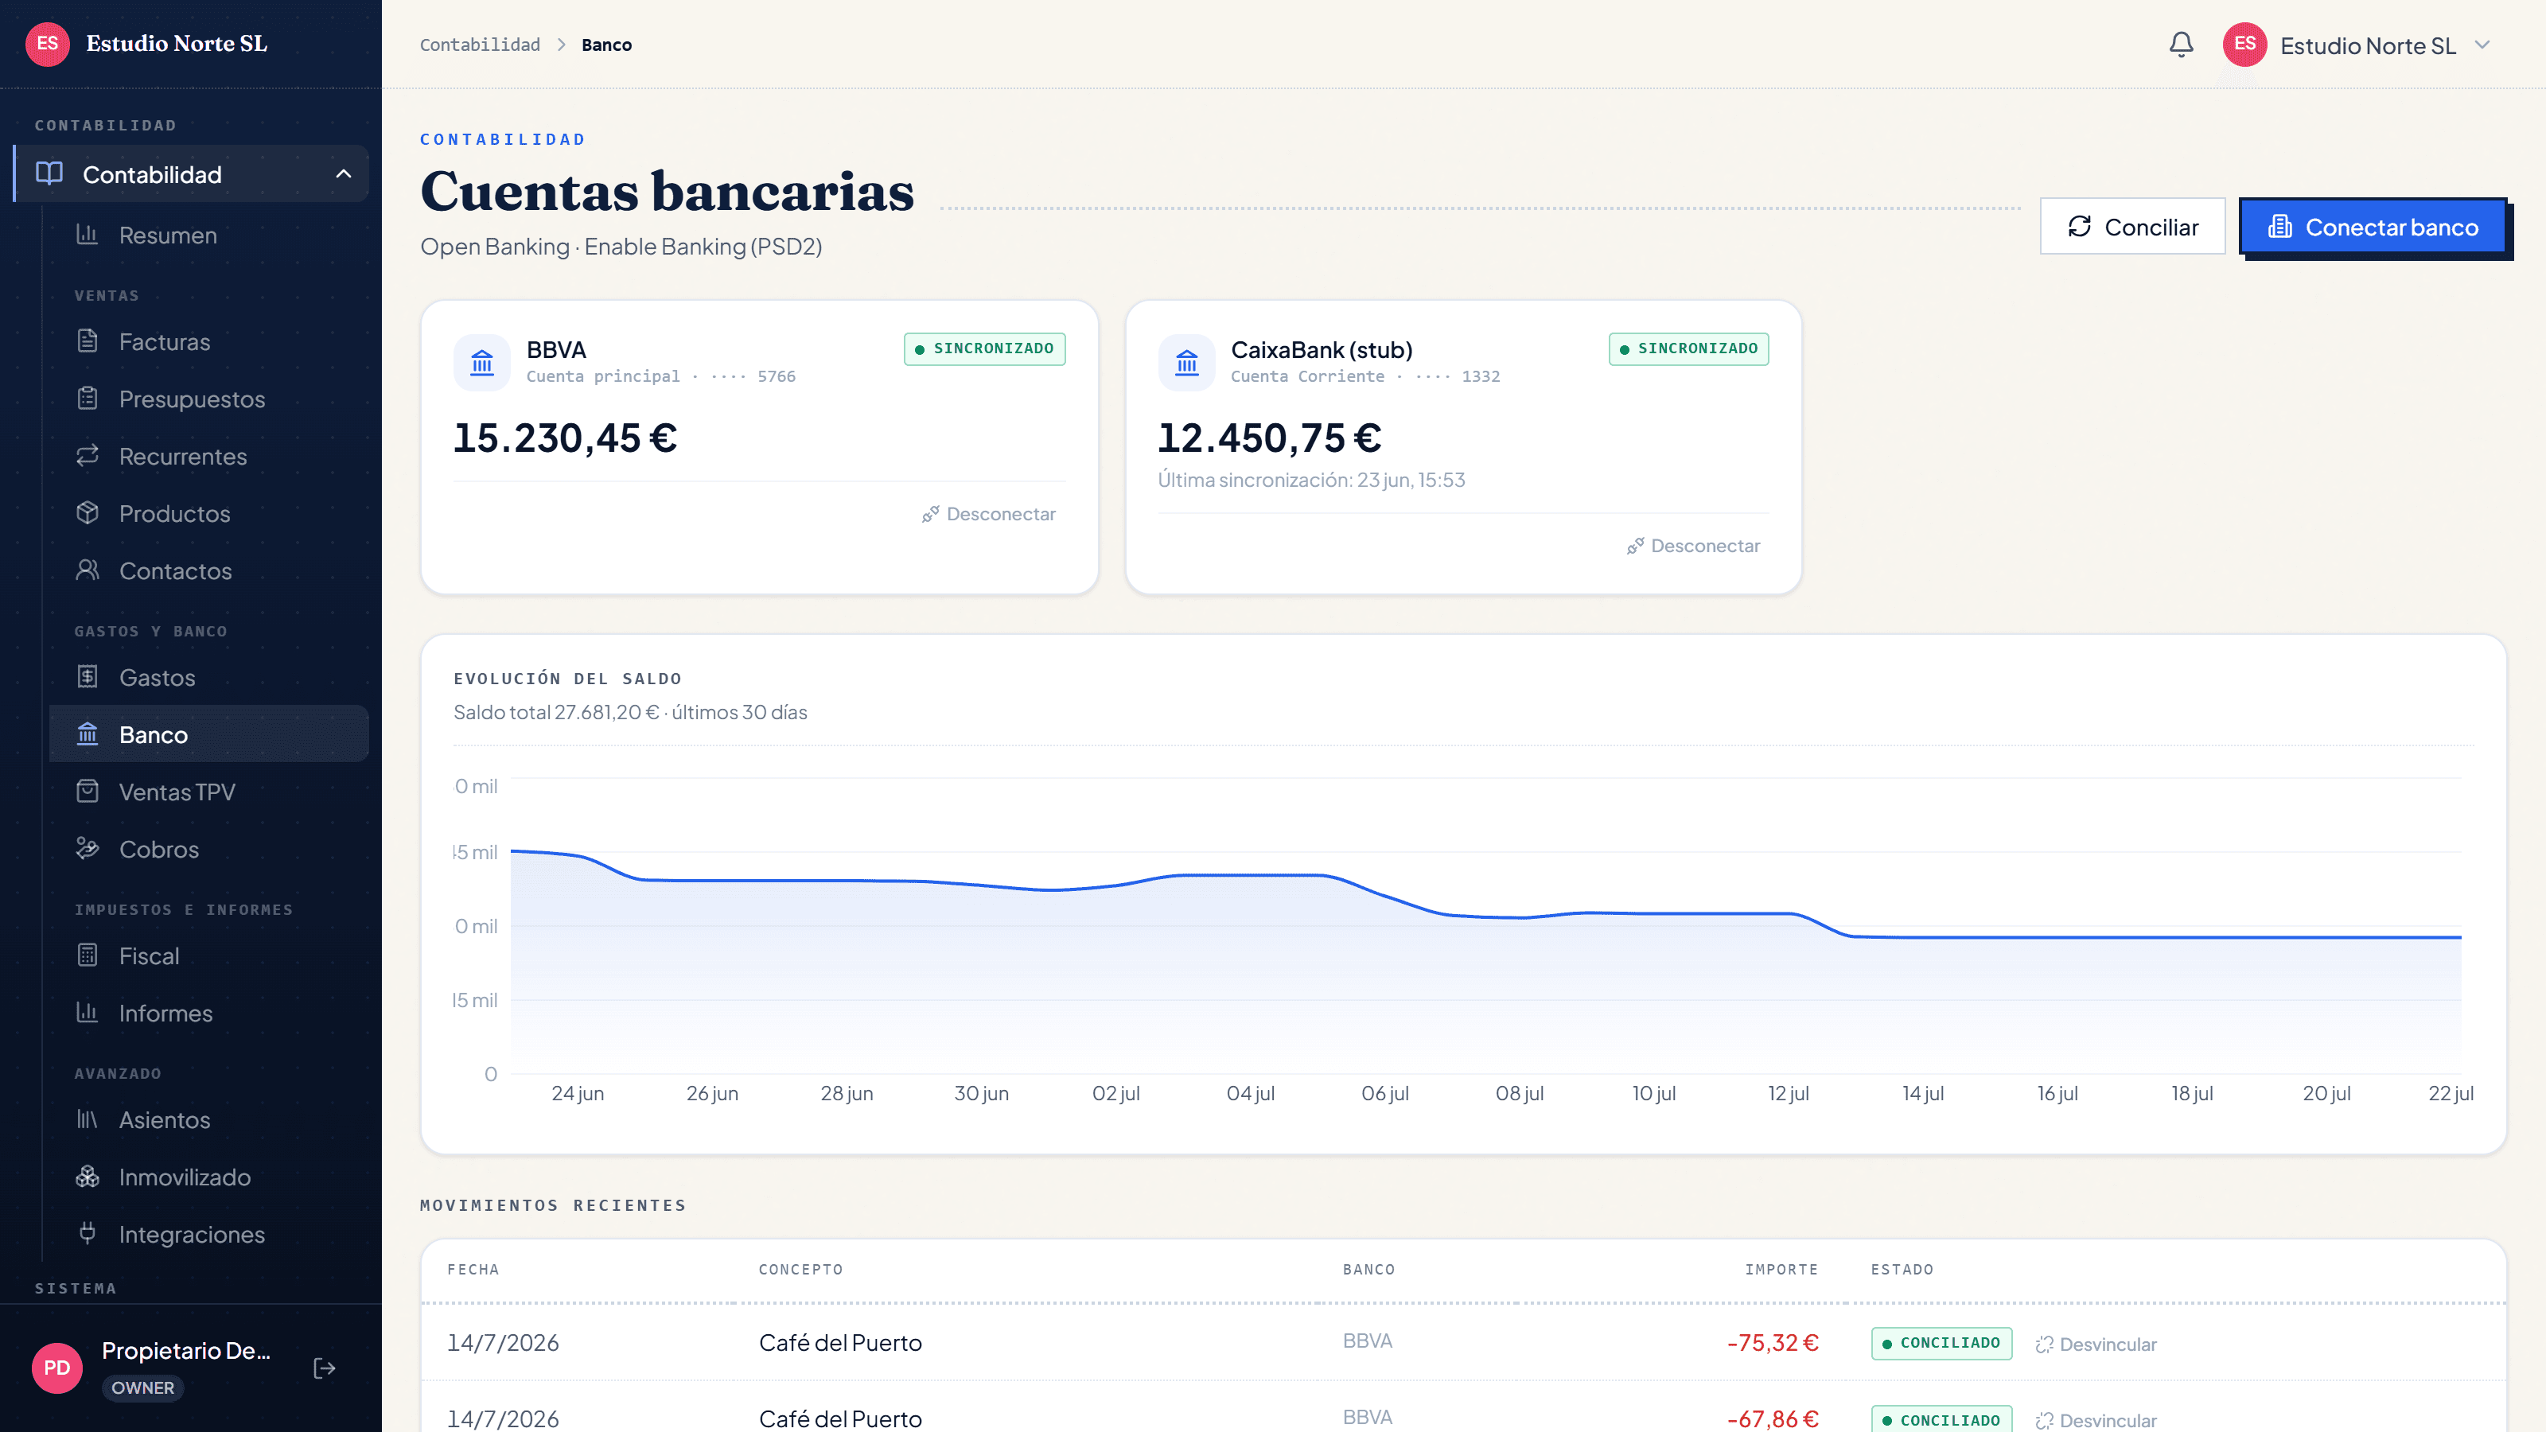This screenshot has width=2546, height=1432.
Task: Click the Estado column header
Action: (x=1902, y=1269)
